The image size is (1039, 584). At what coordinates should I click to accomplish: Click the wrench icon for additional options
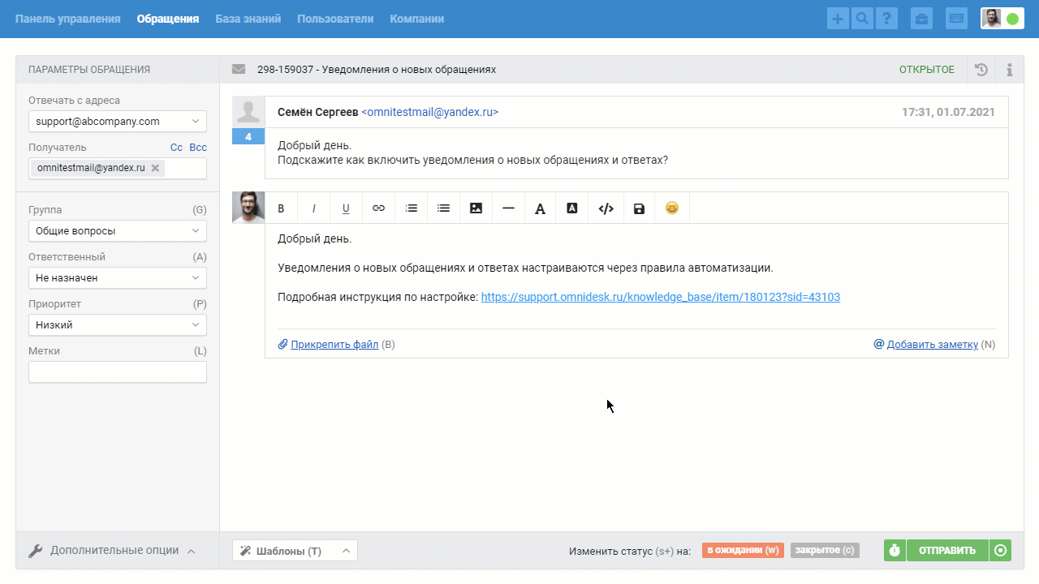click(x=35, y=551)
